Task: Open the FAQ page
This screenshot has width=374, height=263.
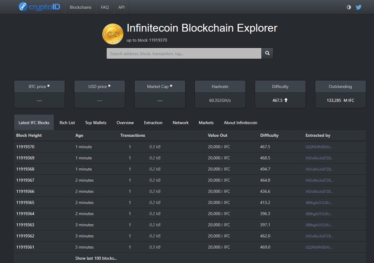Action: pyautogui.click(x=105, y=7)
